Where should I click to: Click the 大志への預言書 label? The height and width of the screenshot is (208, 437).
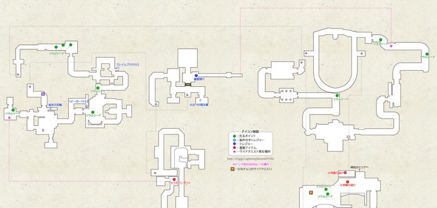(198, 105)
